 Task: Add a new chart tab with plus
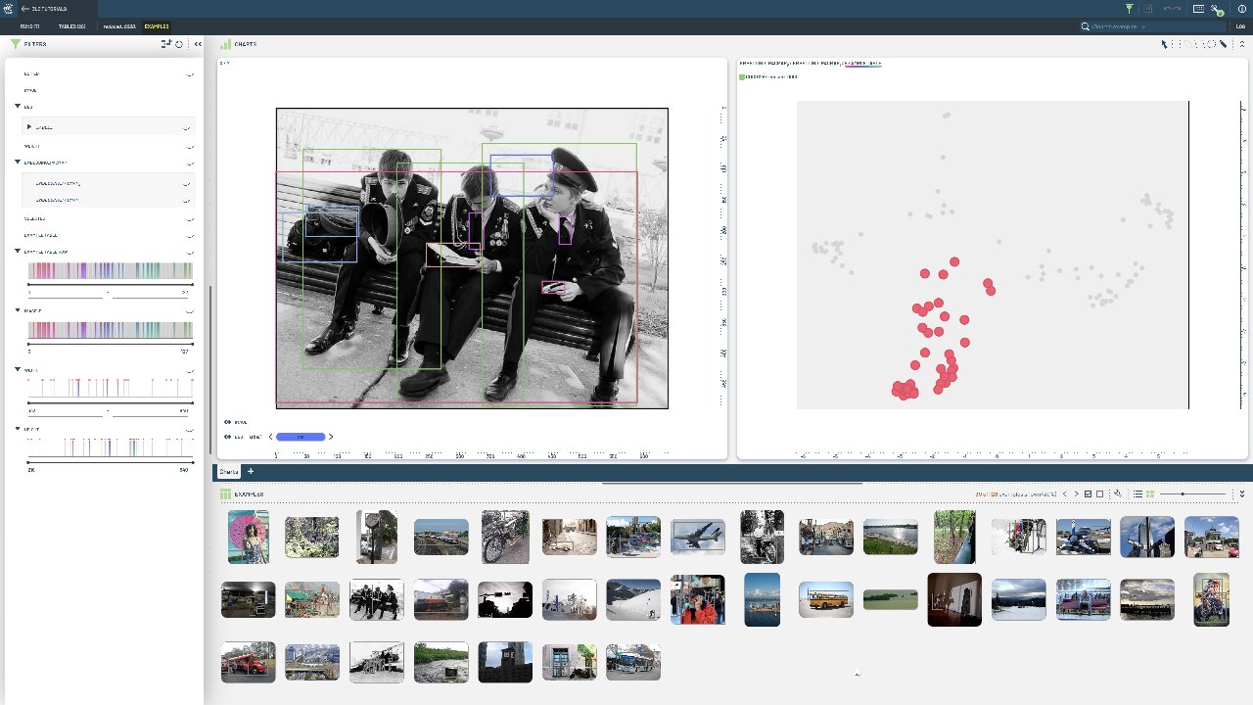251,472
